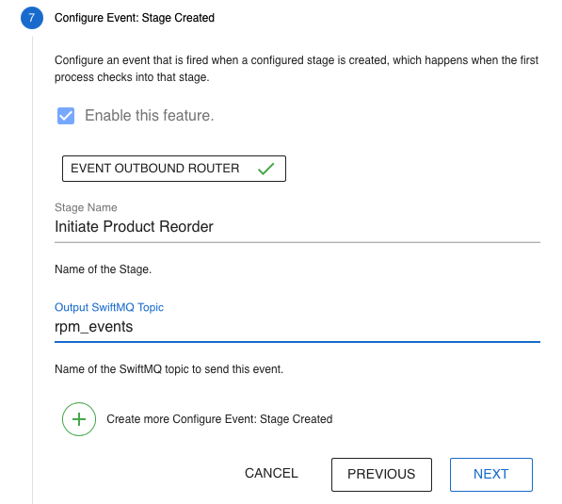This screenshot has width=562, height=504.
Task: Click the green checkmark inside the router button
Action: pos(266,169)
